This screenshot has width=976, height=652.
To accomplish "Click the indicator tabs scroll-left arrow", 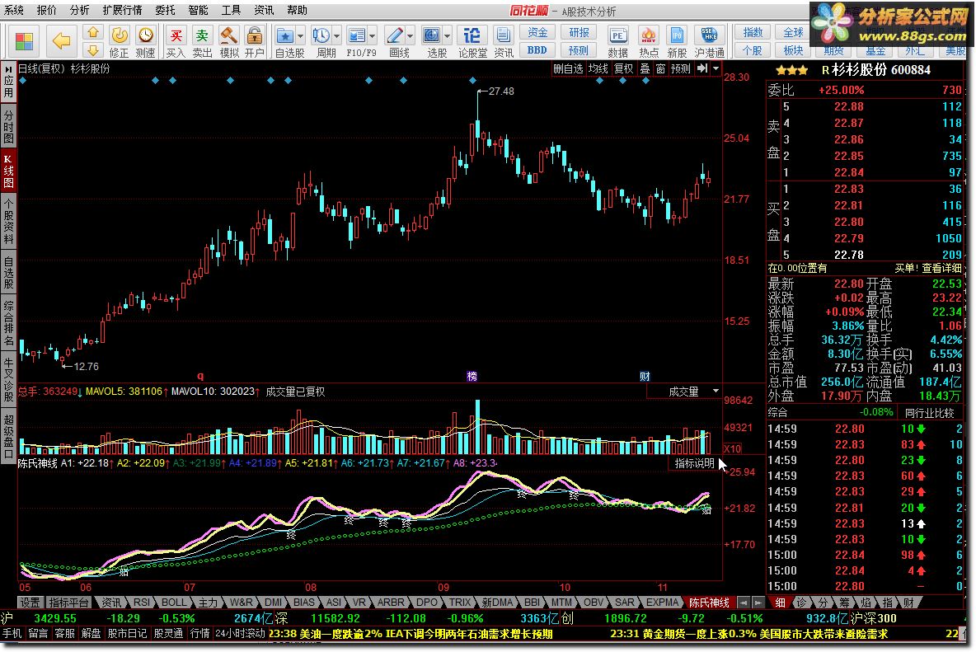I will click(744, 603).
